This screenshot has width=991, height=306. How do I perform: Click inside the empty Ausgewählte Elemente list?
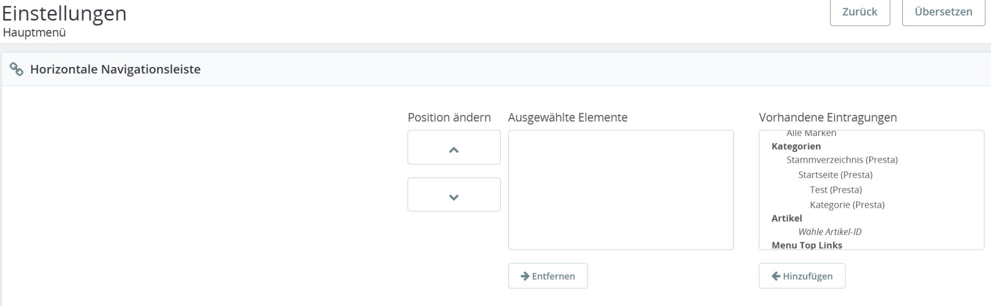click(x=620, y=190)
